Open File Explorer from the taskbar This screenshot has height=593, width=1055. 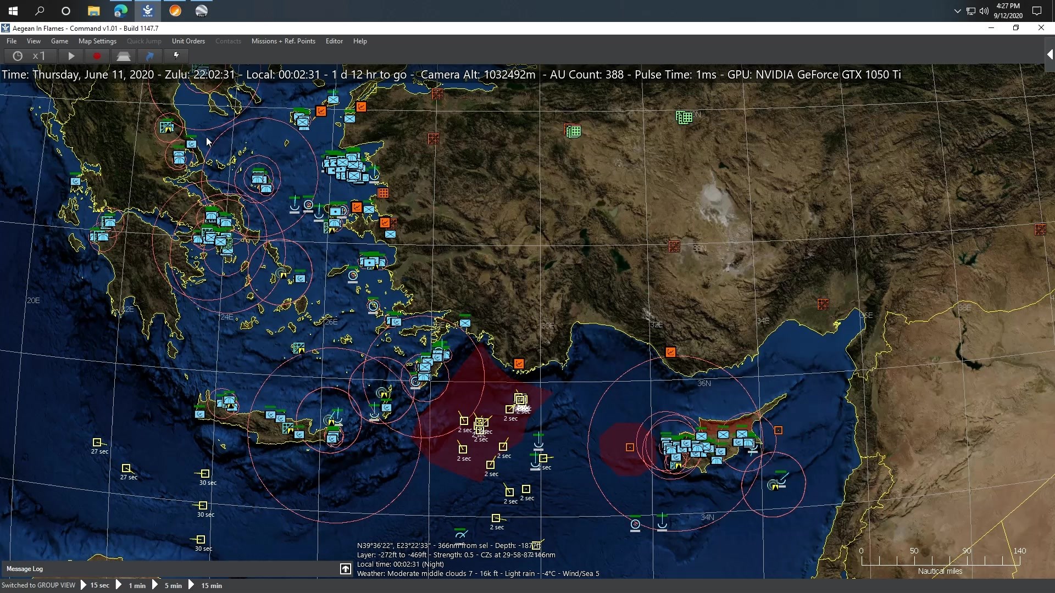pos(94,11)
